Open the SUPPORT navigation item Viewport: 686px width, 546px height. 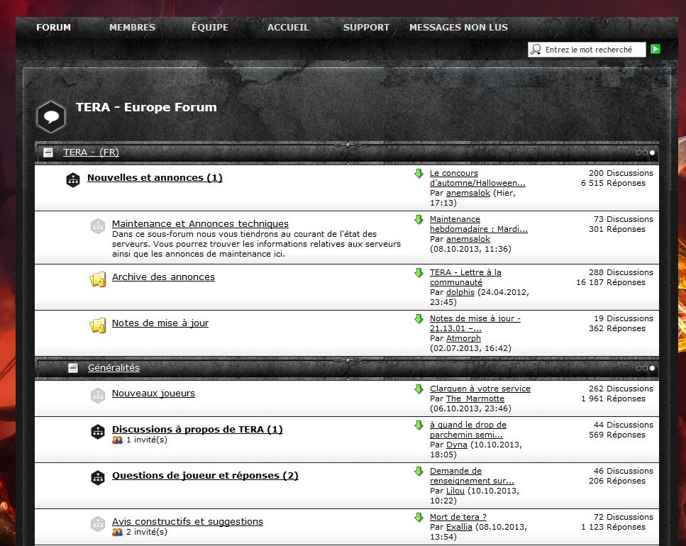pyautogui.click(x=366, y=28)
